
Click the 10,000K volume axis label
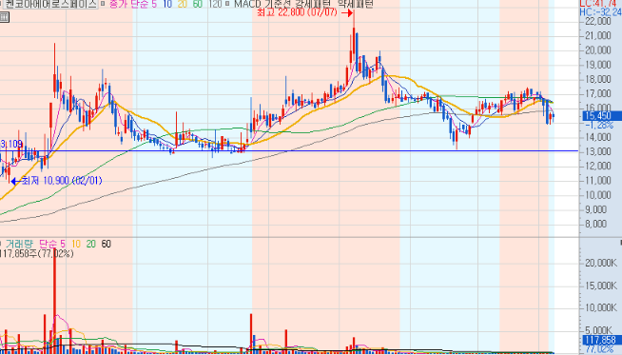point(601,307)
